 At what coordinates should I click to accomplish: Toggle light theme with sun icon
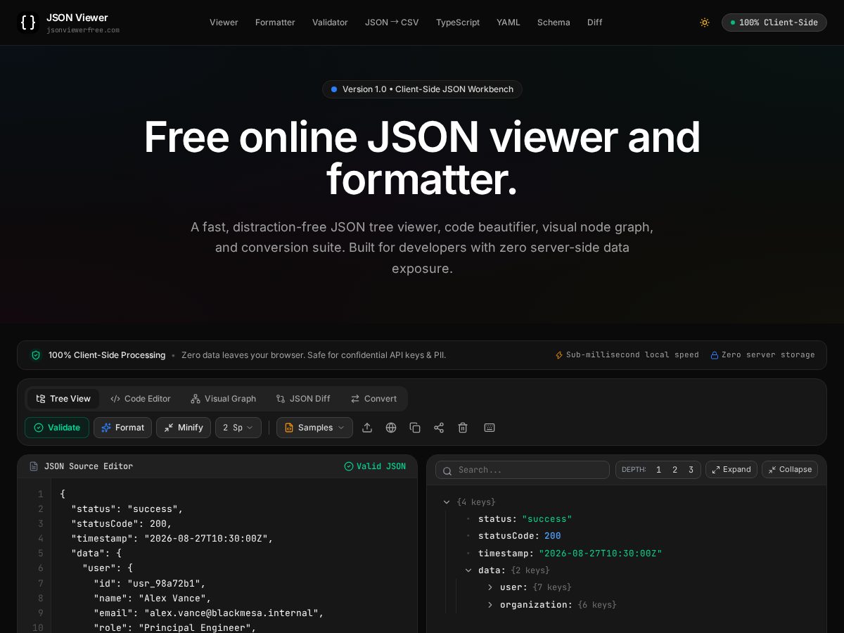(704, 23)
